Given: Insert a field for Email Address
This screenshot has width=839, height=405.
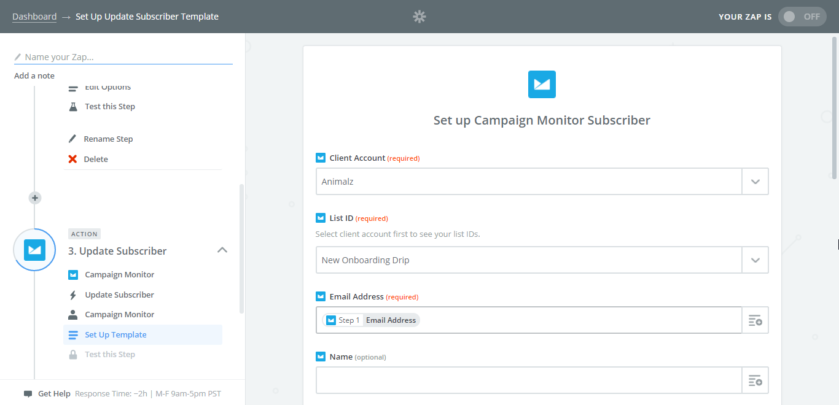Looking at the screenshot, I should click(x=755, y=320).
